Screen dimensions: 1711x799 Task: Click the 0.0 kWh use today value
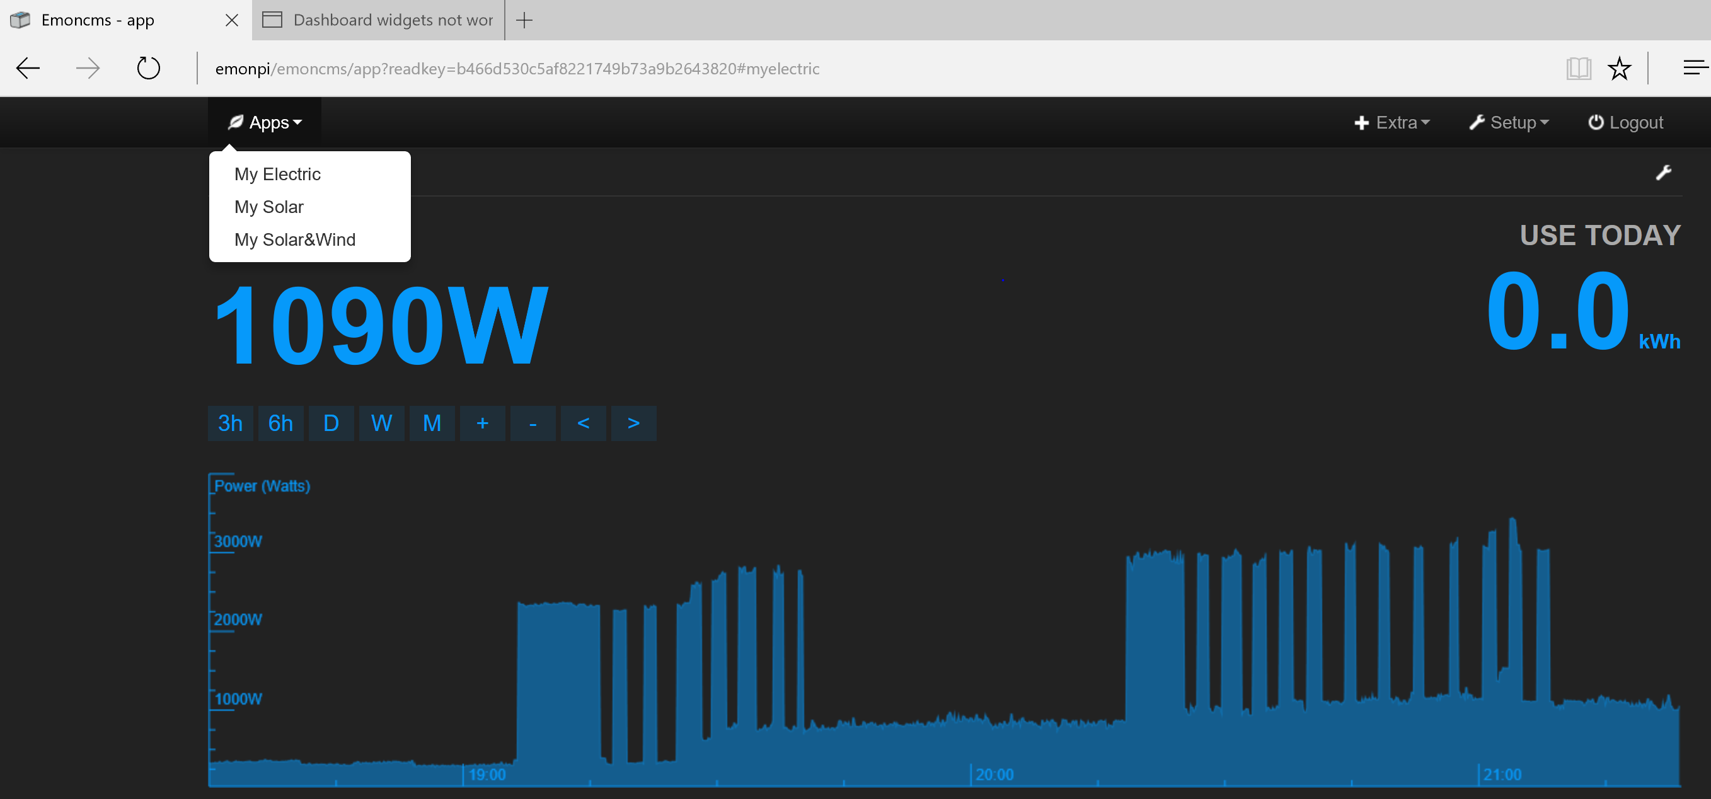1584,311
